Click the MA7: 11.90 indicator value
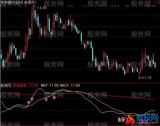160x126 pixels. [50, 85]
